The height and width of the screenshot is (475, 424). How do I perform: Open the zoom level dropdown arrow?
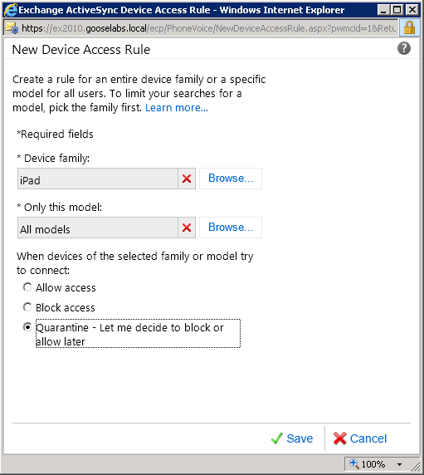[399, 464]
